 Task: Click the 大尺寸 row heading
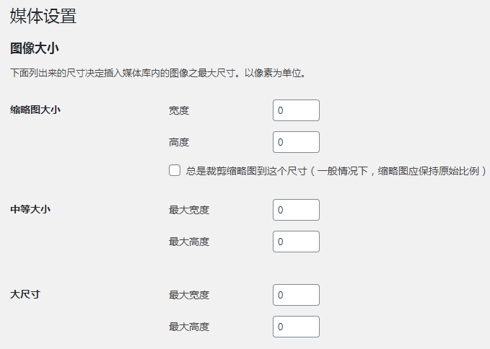[x=25, y=295]
